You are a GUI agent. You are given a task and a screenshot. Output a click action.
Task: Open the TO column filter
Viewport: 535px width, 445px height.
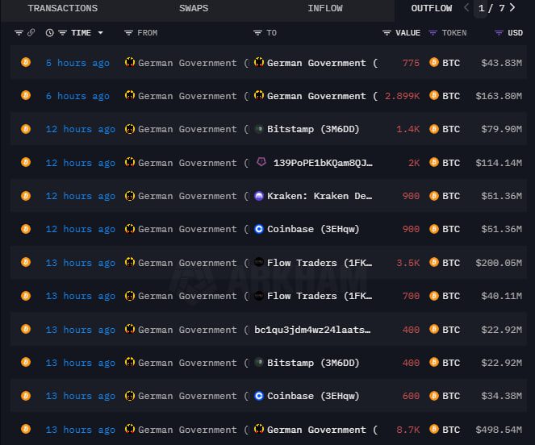point(257,33)
